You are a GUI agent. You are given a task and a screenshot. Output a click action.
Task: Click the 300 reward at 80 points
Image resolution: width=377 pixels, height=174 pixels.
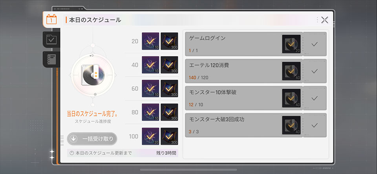click(x=169, y=112)
